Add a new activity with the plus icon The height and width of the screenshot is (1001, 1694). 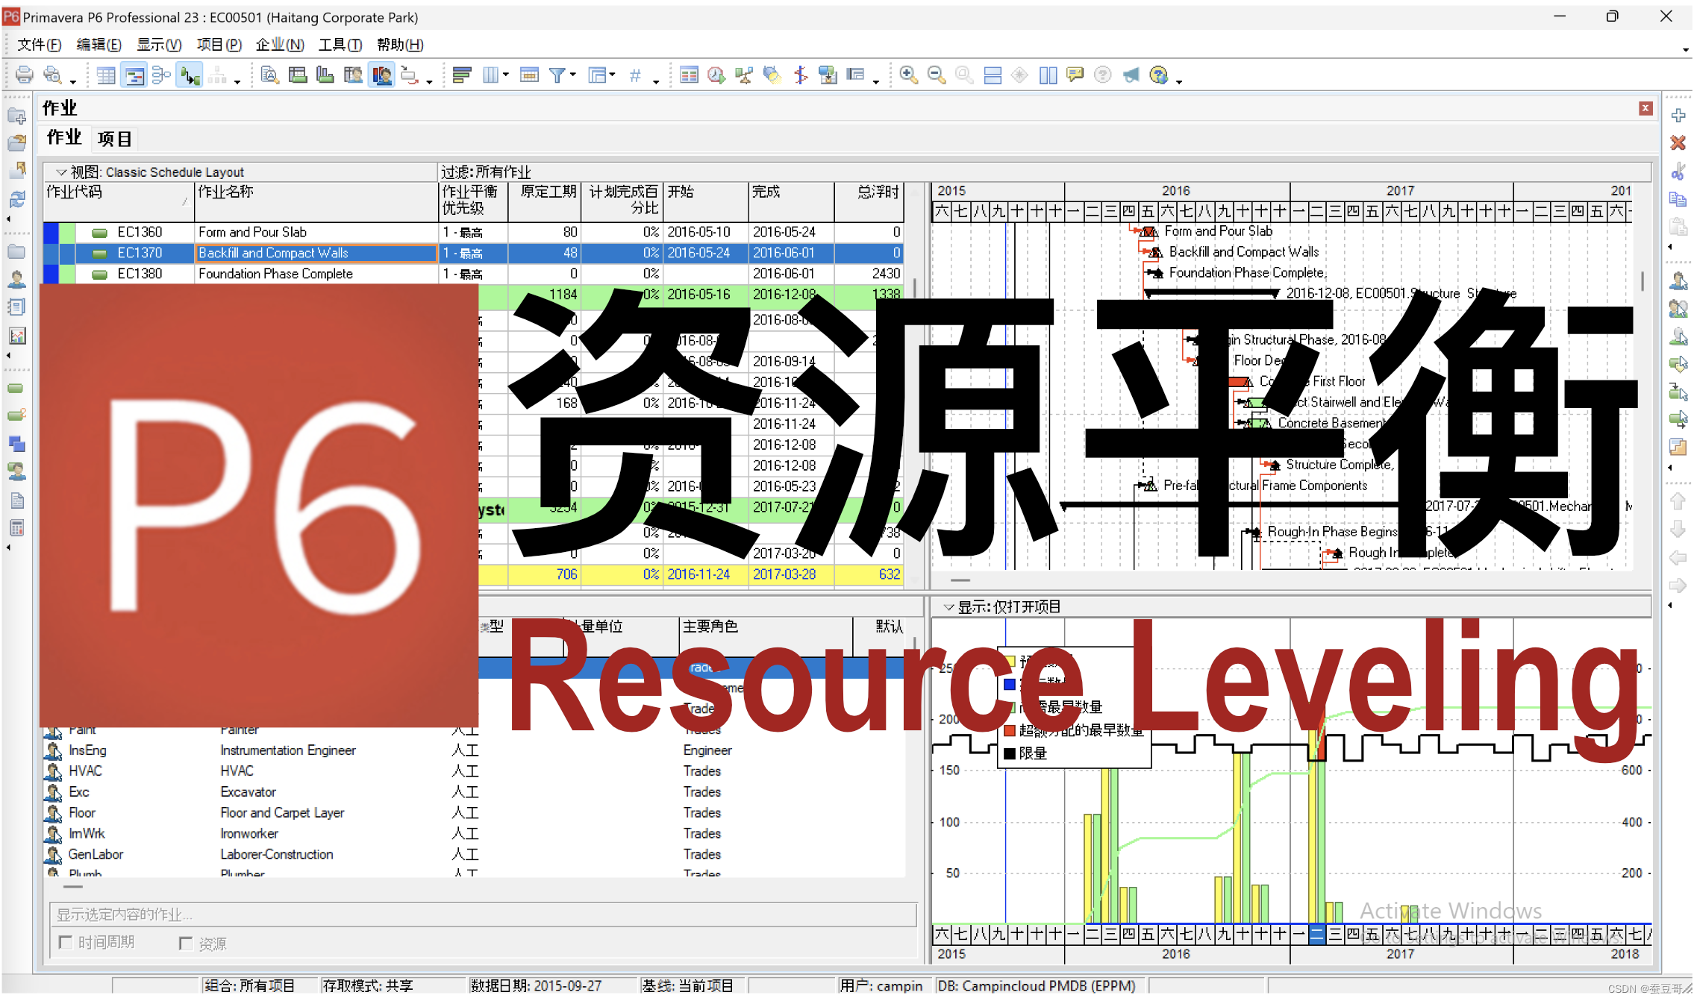click(x=1678, y=116)
